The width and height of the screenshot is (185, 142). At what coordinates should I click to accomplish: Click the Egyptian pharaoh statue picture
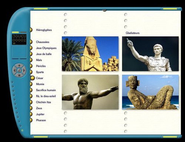[90, 54]
